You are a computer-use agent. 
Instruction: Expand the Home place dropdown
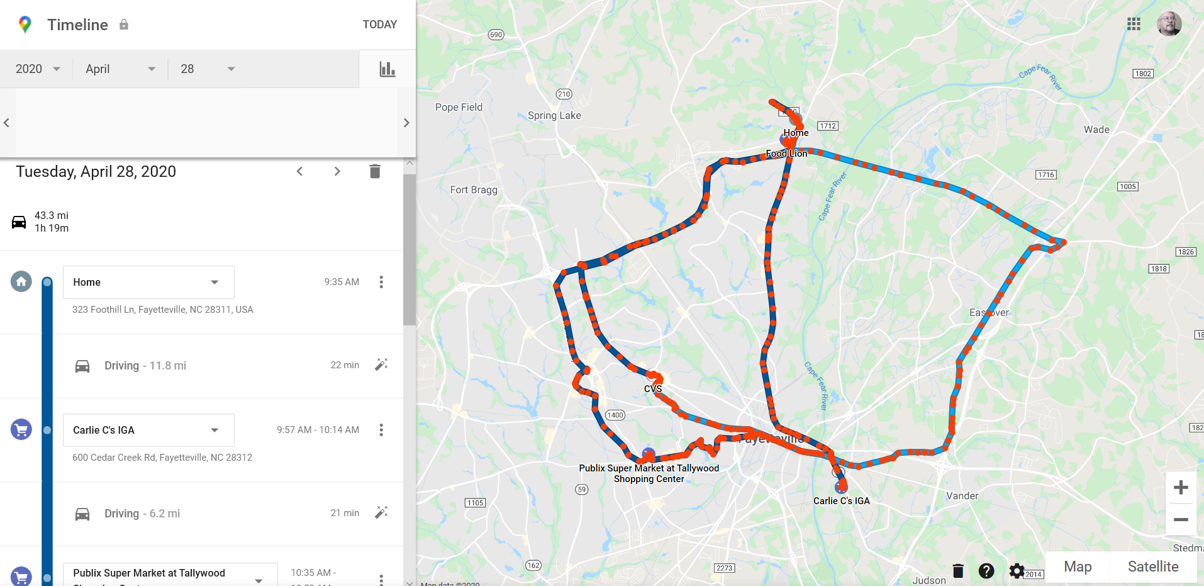click(148, 282)
